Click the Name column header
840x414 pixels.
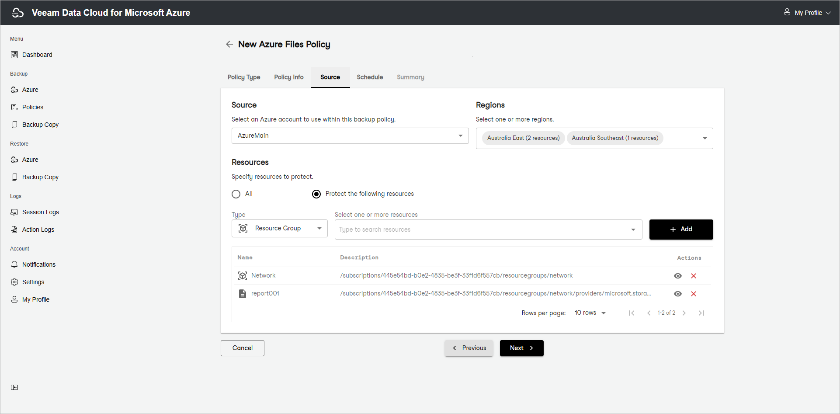pyautogui.click(x=245, y=258)
